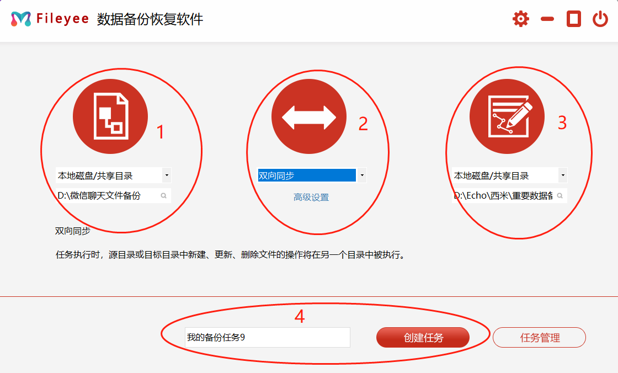Image resolution: width=618 pixels, height=373 pixels.
Task: Browse target path using its magnifier icon
Action: click(560, 195)
